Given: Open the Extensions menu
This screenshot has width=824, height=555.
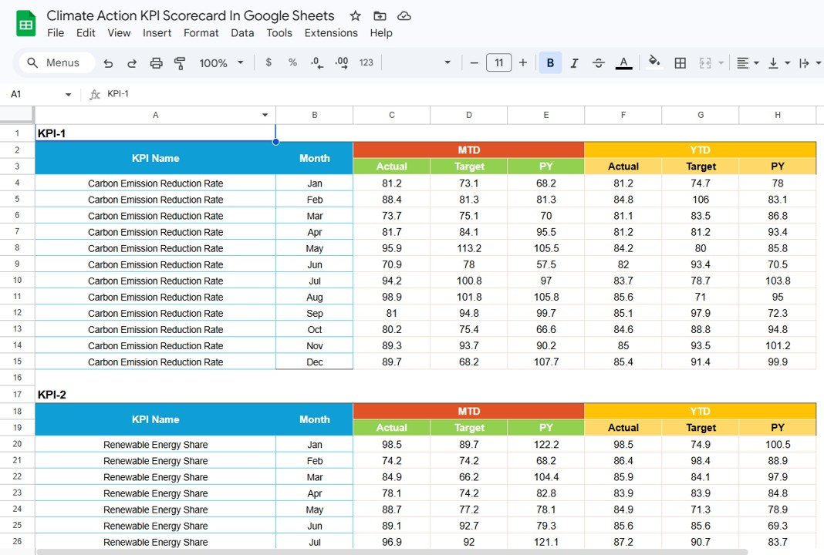Looking at the screenshot, I should point(331,33).
